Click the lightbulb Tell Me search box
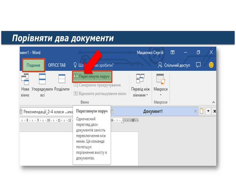Image resolution: width=236 pixels, height=177 pixels. pyautogui.click(x=93, y=65)
